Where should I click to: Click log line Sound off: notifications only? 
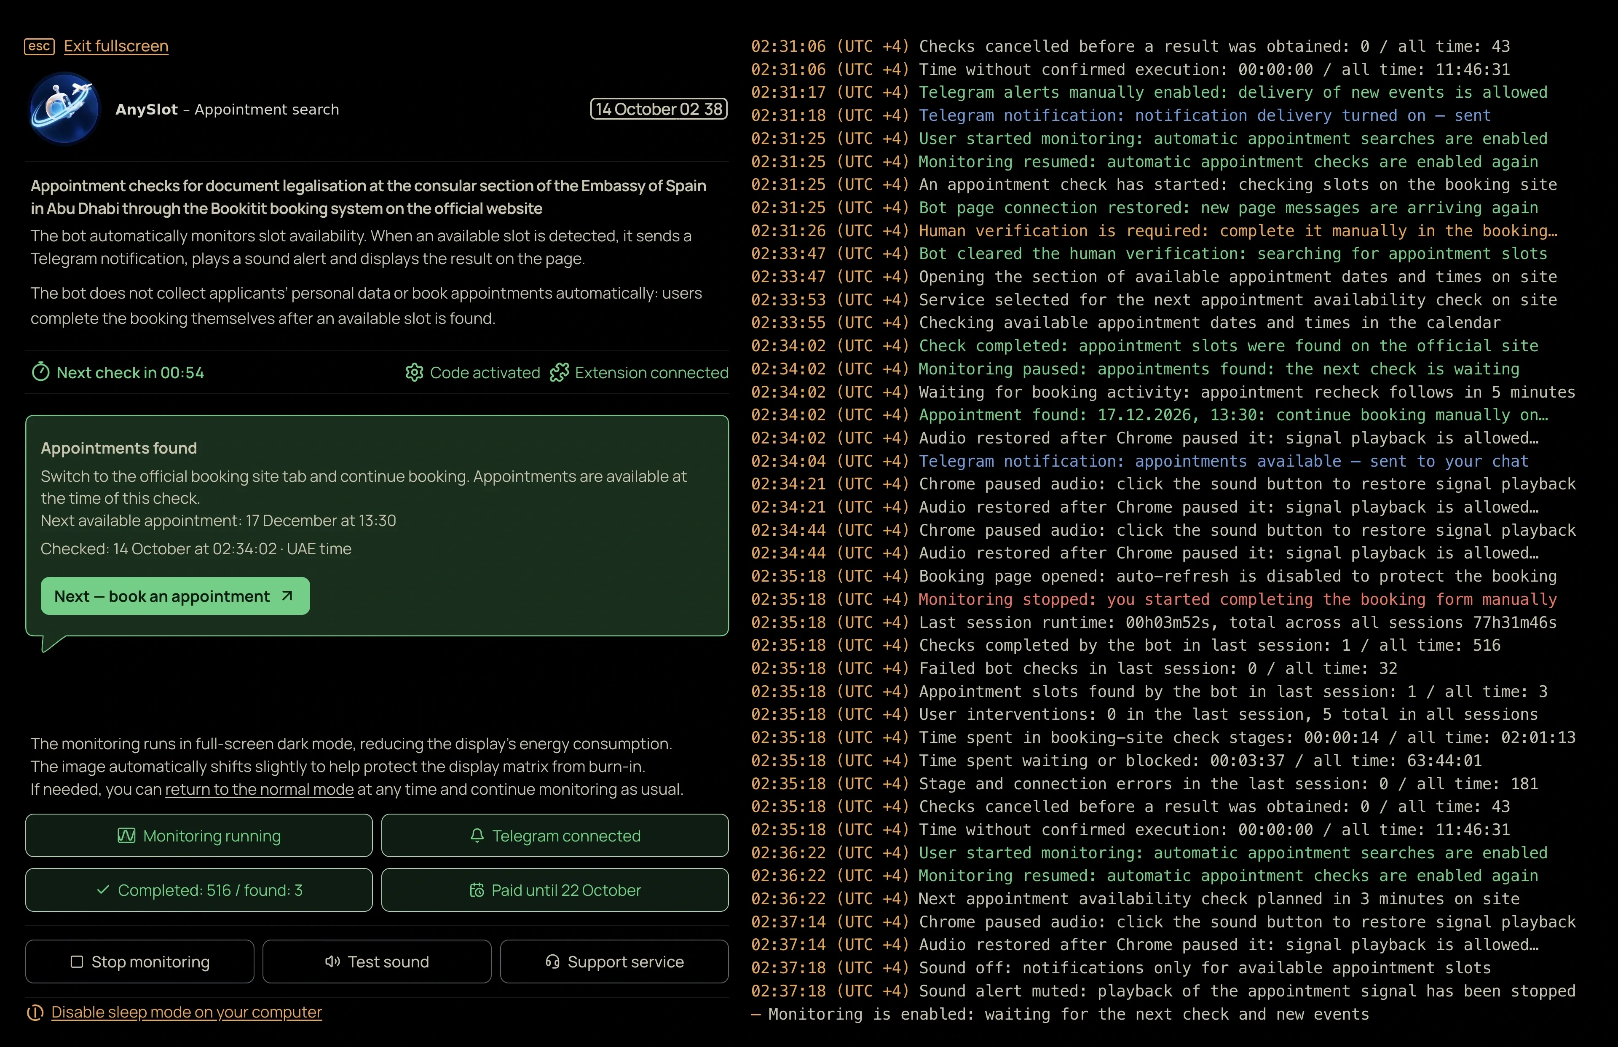(1120, 967)
